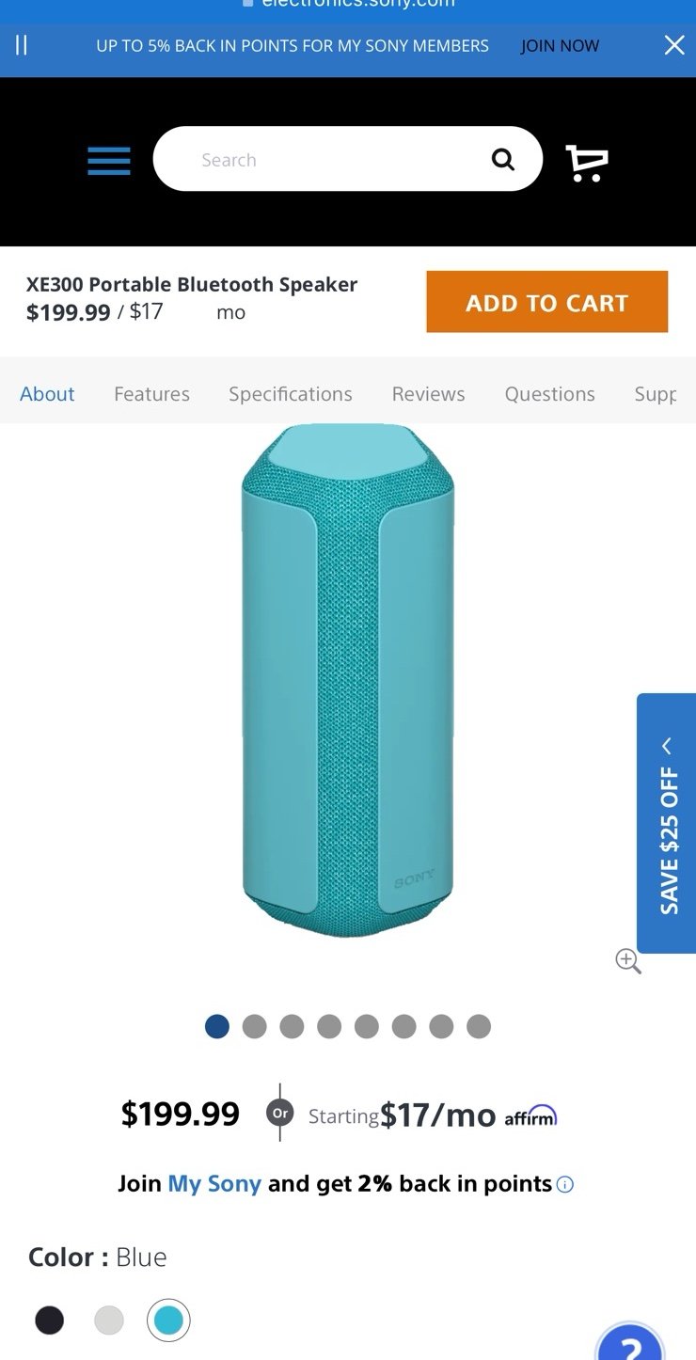696x1360 pixels.
Task: Click the Affirm logo
Action: pyautogui.click(x=530, y=1115)
